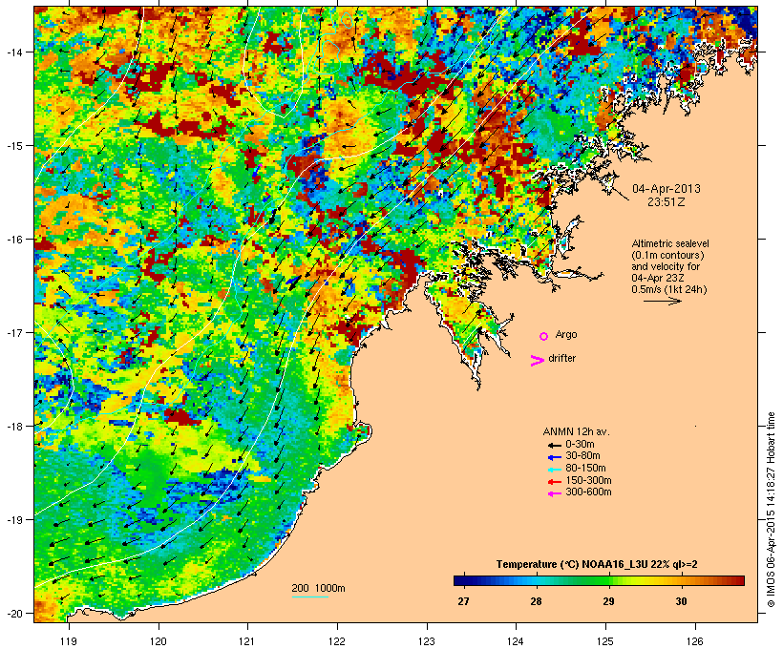Viewport: 783px width, 649px height.
Task: Click the dark red end of the color bar
Action: coord(740,580)
